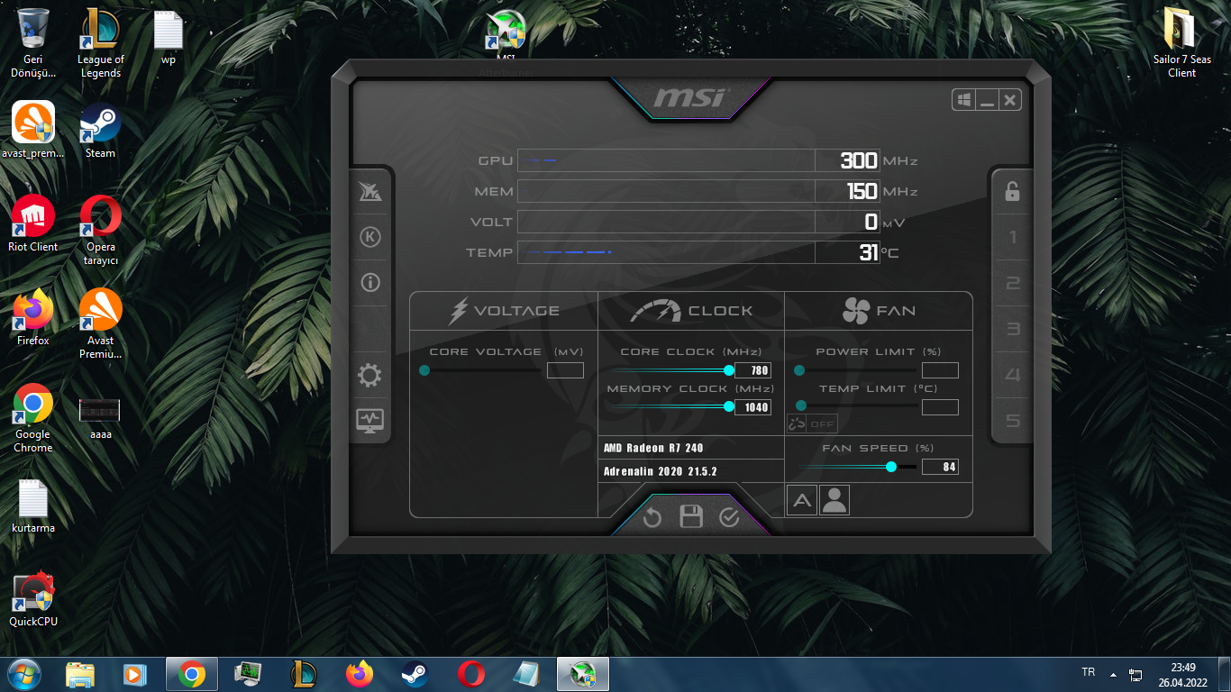Image resolution: width=1231 pixels, height=692 pixels.
Task: Toggle the fan Auto 'A' button
Action: (x=801, y=500)
